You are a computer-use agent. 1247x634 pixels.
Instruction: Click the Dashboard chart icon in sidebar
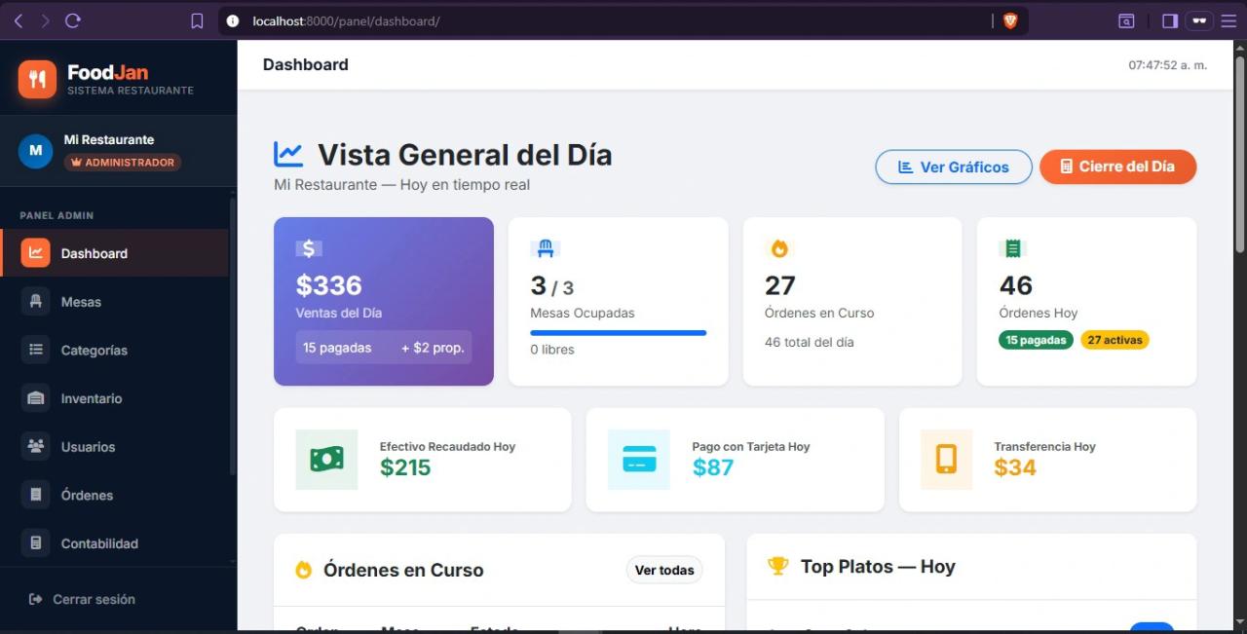pyautogui.click(x=36, y=253)
